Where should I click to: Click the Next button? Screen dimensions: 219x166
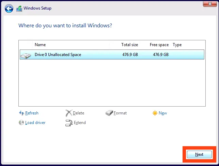(199, 154)
